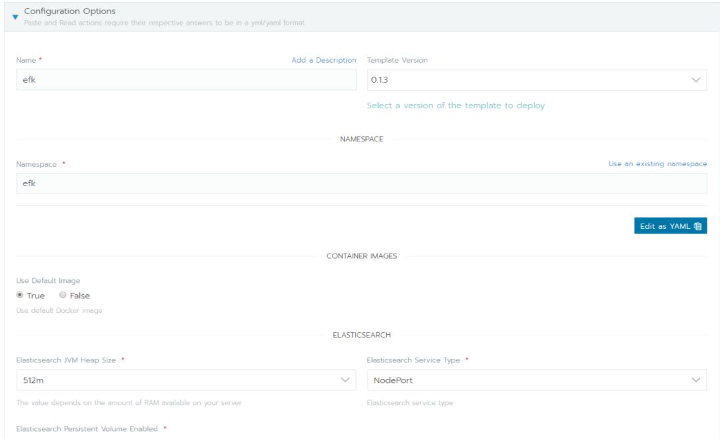Click the NAMESPACE section label
Image resolution: width=720 pixels, height=439 pixels.
coord(361,139)
